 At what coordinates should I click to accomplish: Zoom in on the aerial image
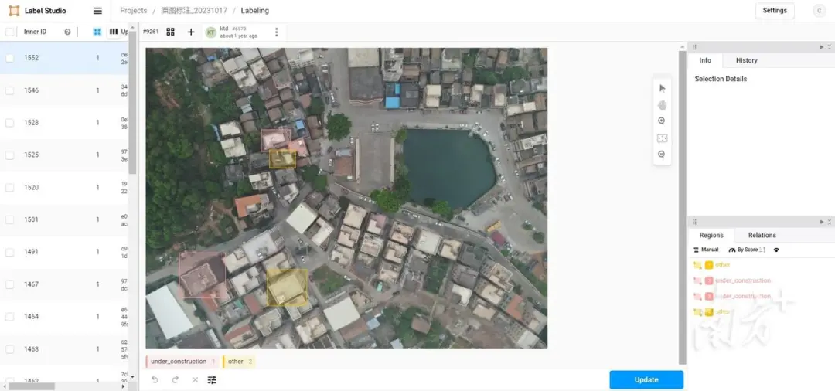pyautogui.click(x=662, y=121)
